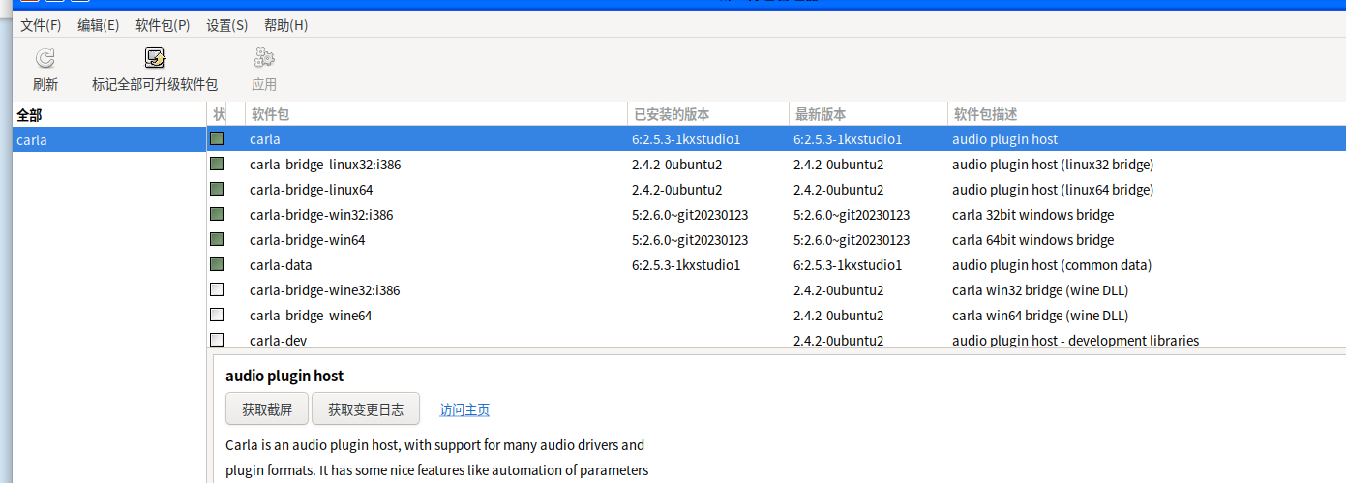
Task: Select the carla-data package name
Action: tap(281, 265)
